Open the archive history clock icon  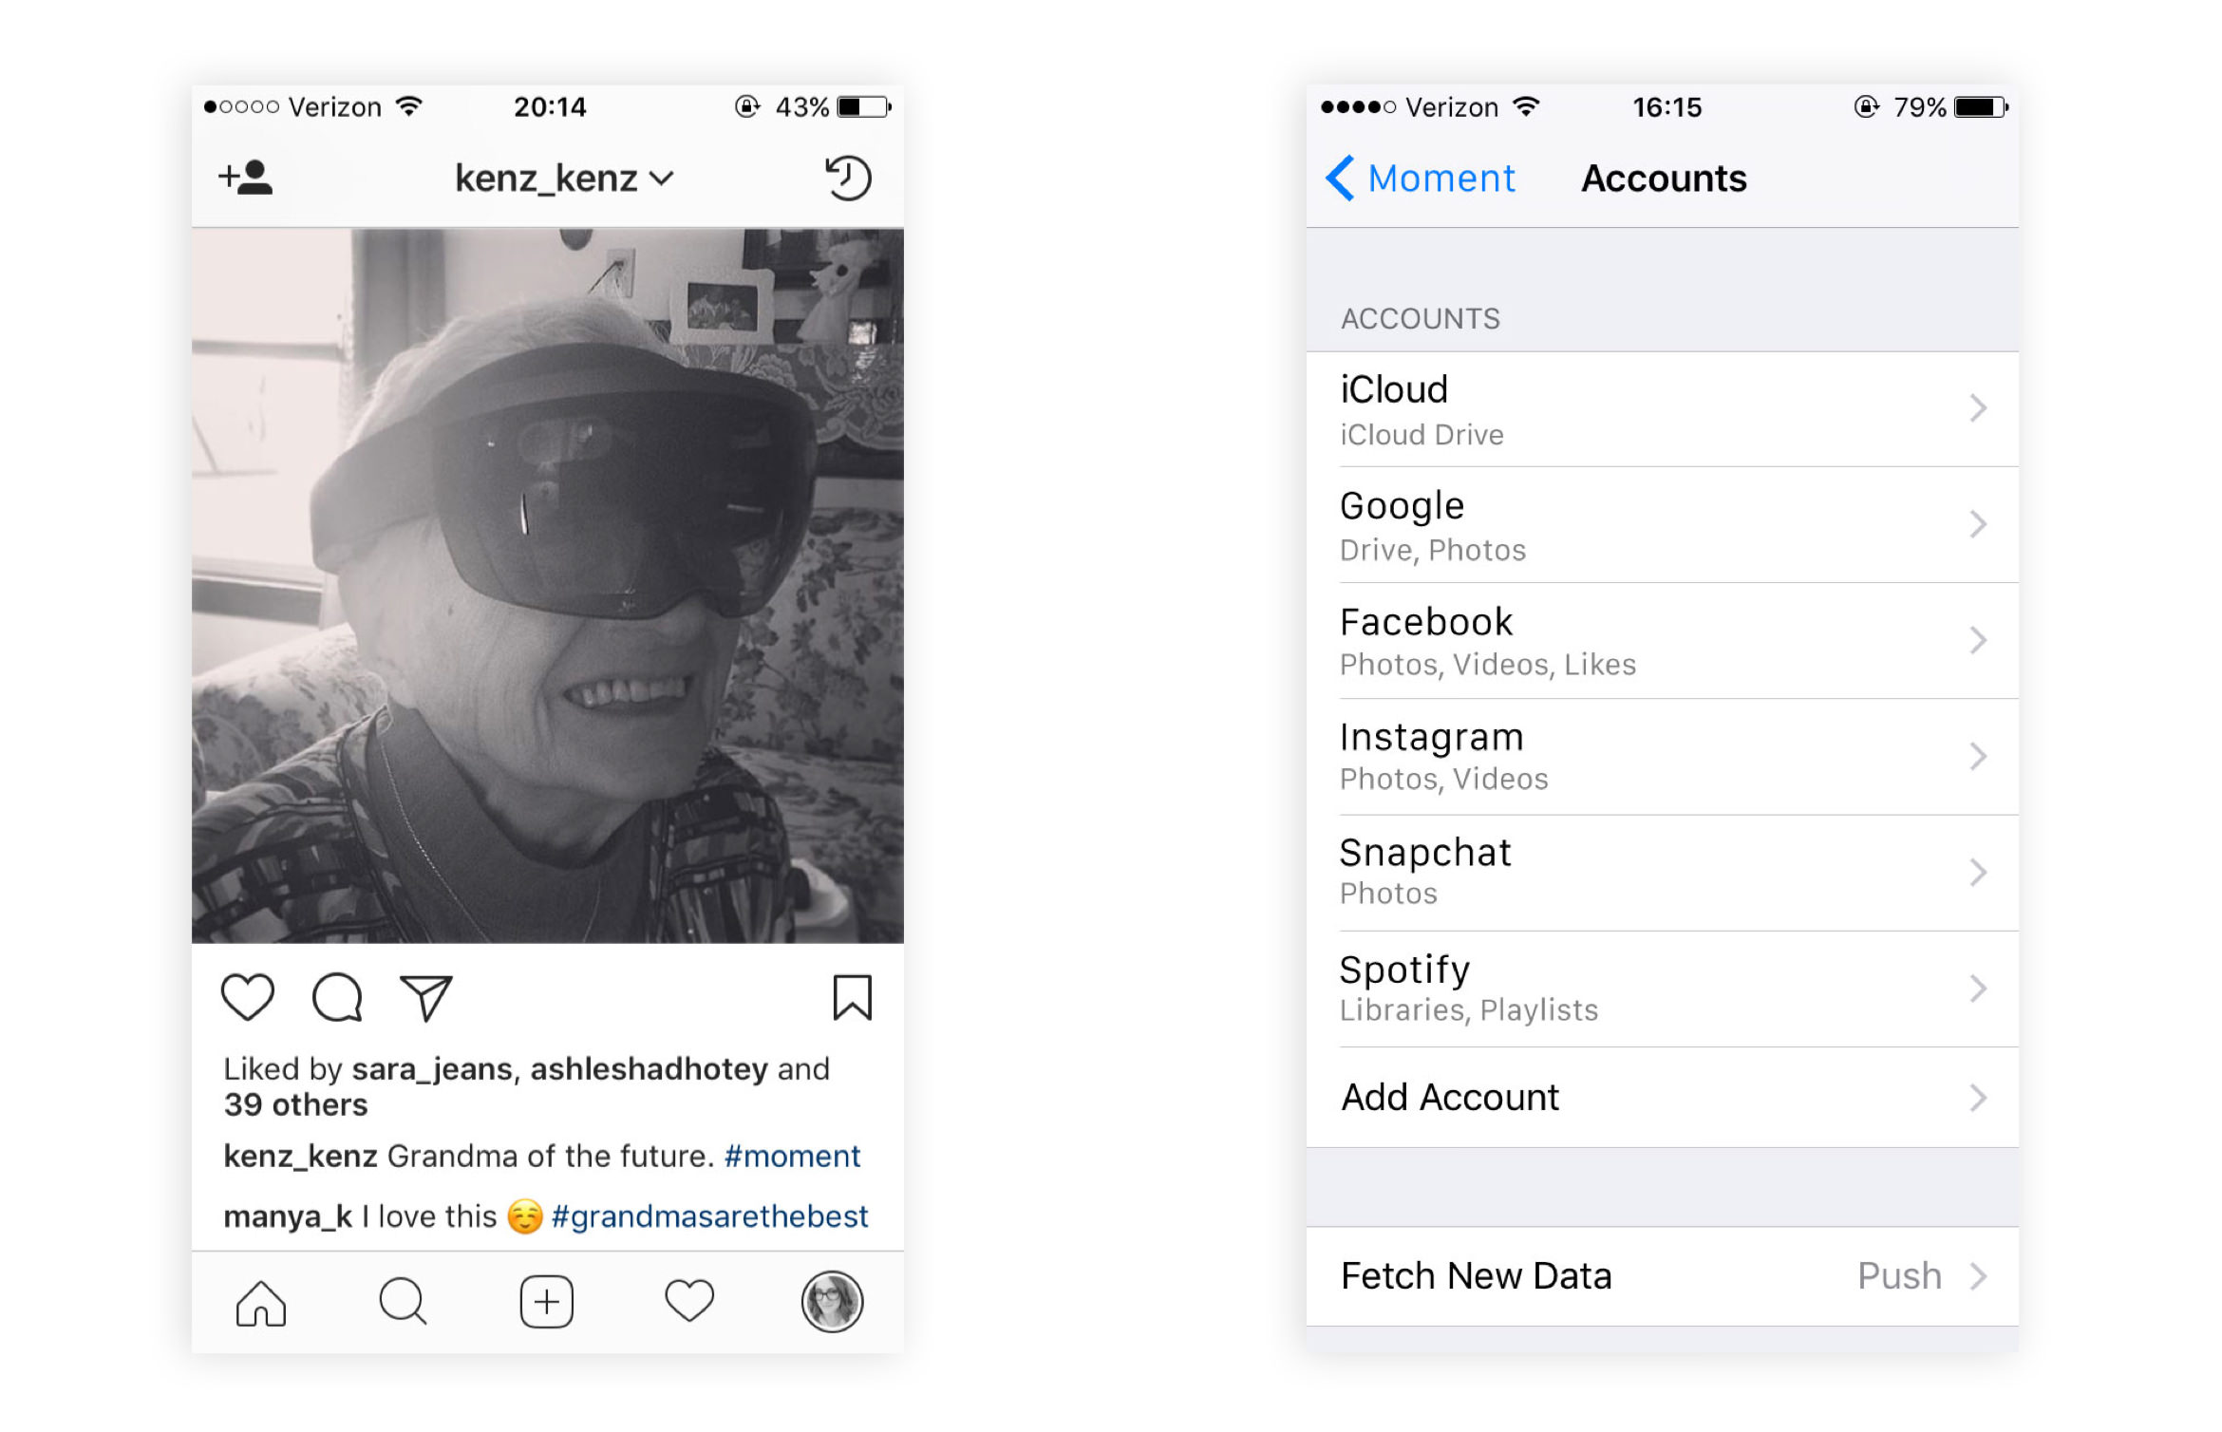point(847,178)
